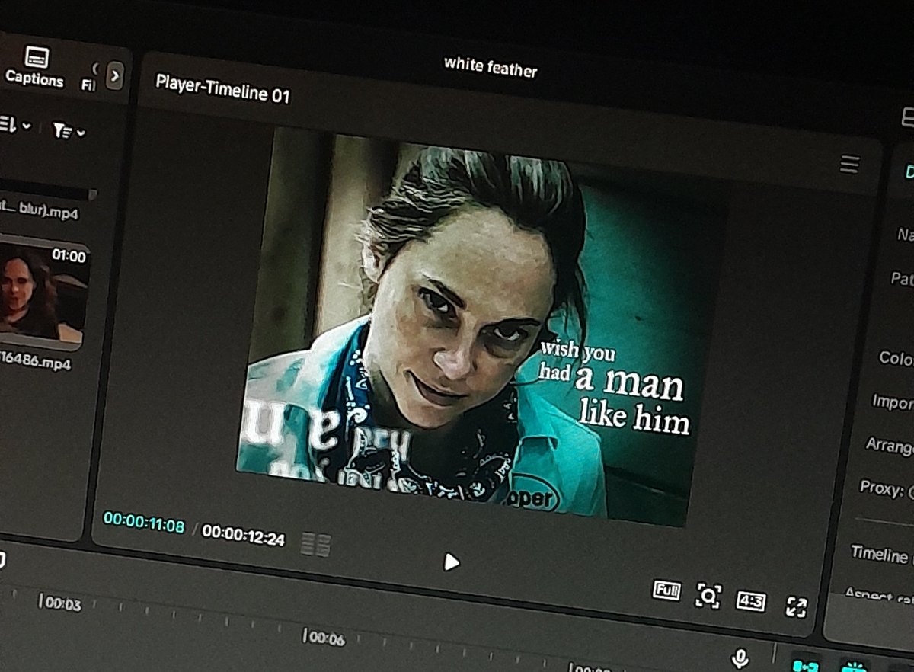The height and width of the screenshot is (672, 914).
Task: Click the white feather project title
Action: [491, 67]
